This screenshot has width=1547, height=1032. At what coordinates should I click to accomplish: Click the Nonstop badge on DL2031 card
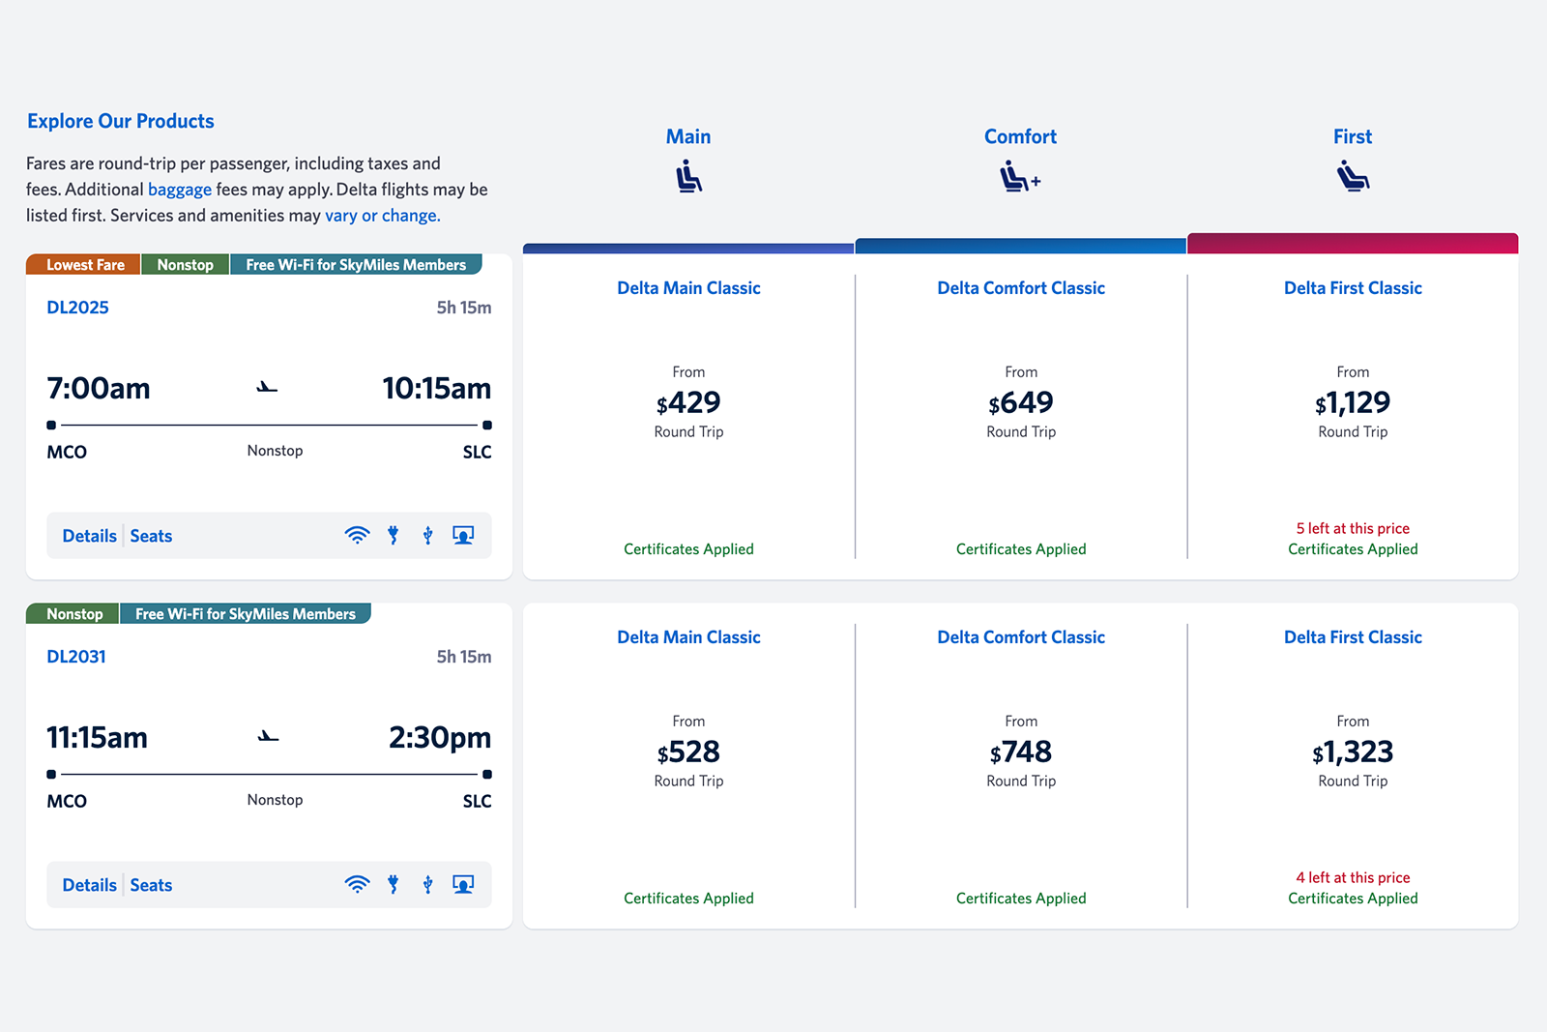point(73,614)
